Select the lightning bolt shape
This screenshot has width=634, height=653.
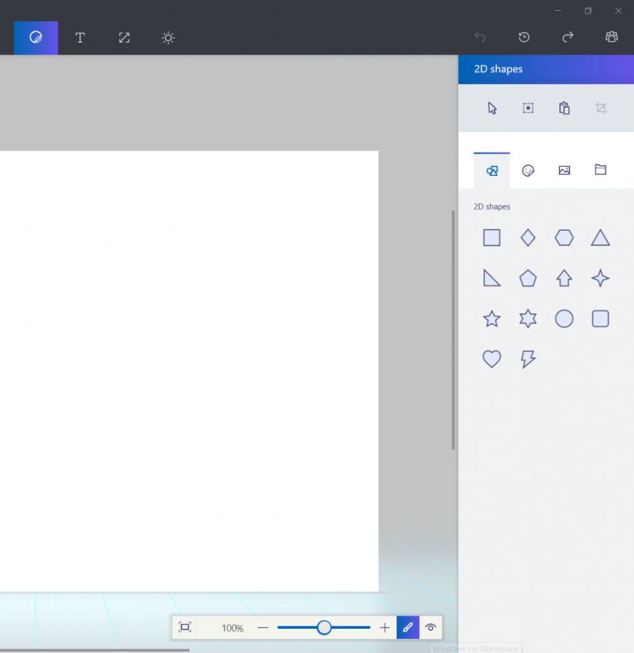tap(528, 359)
